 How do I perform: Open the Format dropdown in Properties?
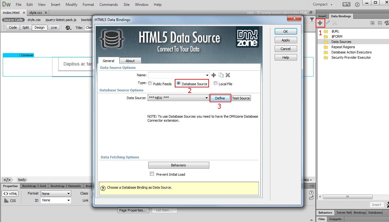pos(56,194)
